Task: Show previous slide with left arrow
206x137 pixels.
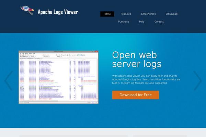Action: coord(8,81)
